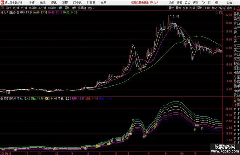Viewport: 240px width, 155px height.
Task: Click the 自动 label in the right panel
Action: [237, 100]
